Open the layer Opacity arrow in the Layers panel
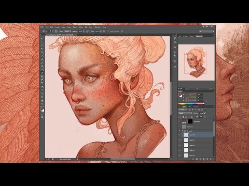 point(205,113)
